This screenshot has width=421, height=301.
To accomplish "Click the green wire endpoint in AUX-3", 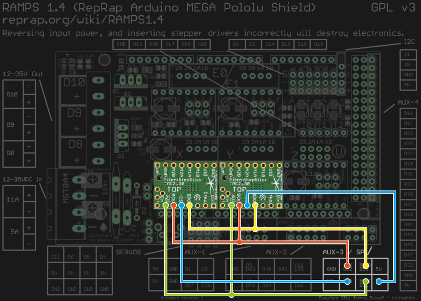I will [x=365, y=282].
